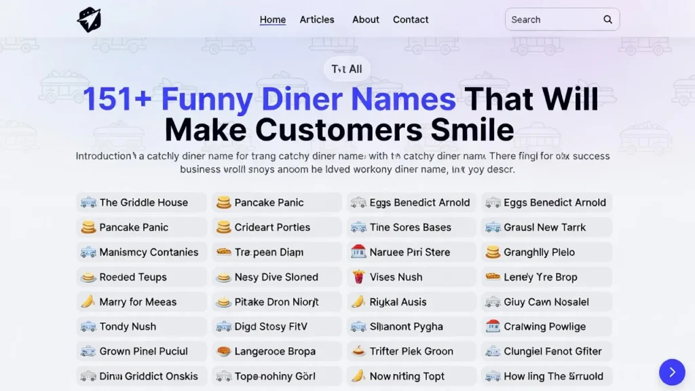Click the blue circular next arrow

(x=672, y=372)
